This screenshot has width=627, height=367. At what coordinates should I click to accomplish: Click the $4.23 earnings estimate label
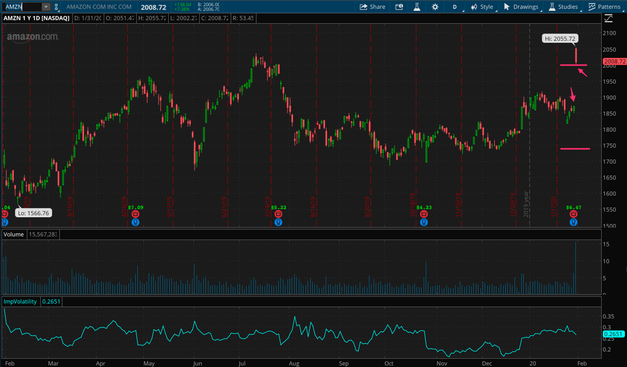pyautogui.click(x=423, y=208)
